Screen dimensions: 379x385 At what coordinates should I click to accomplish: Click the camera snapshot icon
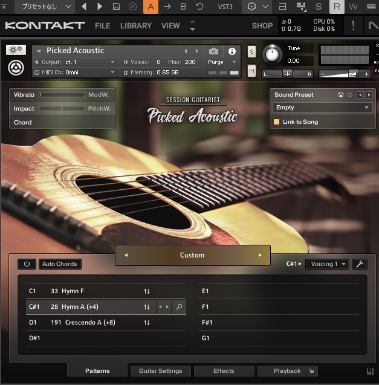point(213,51)
